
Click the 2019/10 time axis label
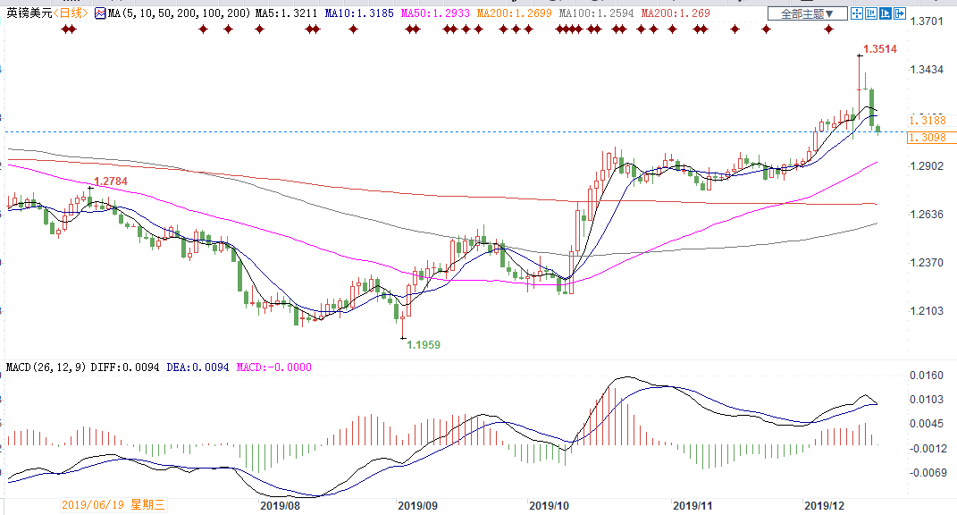(x=550, y=506)
